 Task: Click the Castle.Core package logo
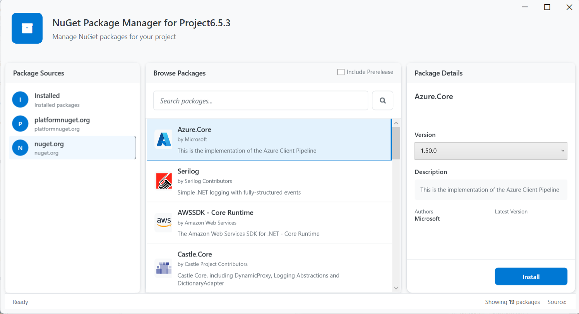coord(164,268)
